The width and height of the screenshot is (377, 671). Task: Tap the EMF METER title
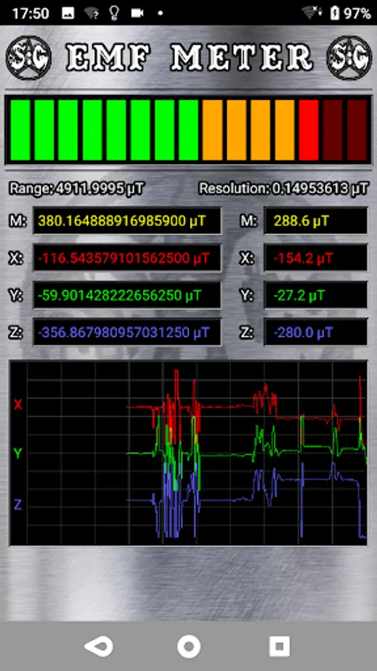[x=189, y=57]
